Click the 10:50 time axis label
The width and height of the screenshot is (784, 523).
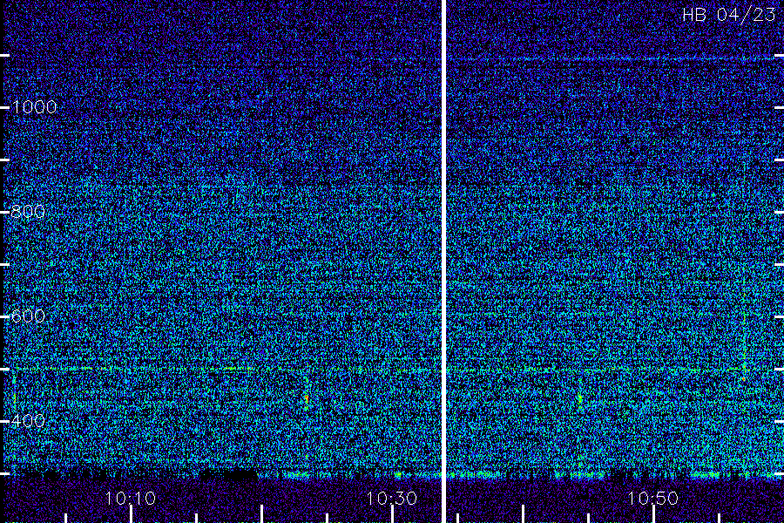pos(652,499)
